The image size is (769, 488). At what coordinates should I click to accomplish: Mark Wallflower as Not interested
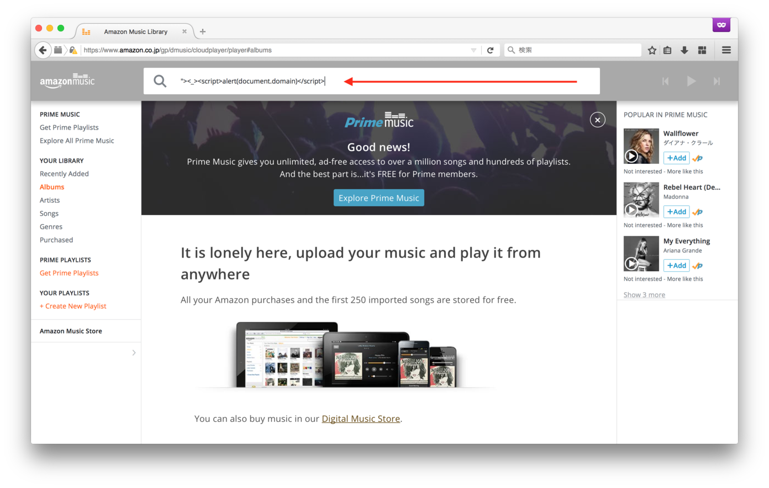coord(642,171)
